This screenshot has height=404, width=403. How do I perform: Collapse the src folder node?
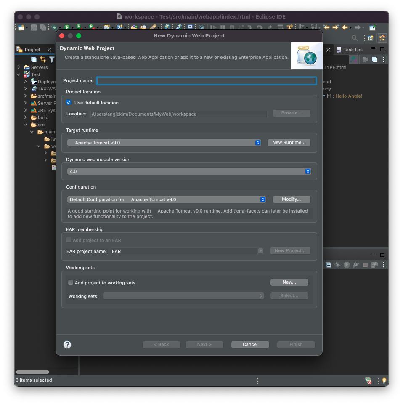coord(25,125)
